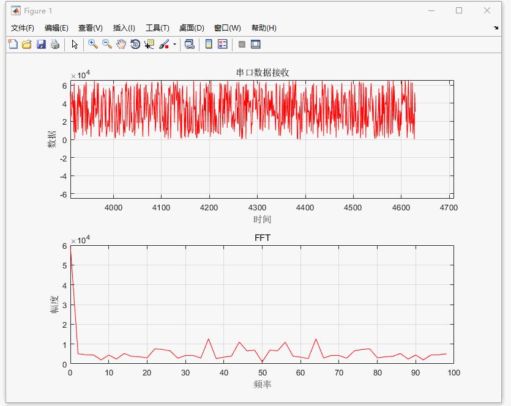Open the 帮助(H) menu

tap(264, 28)
